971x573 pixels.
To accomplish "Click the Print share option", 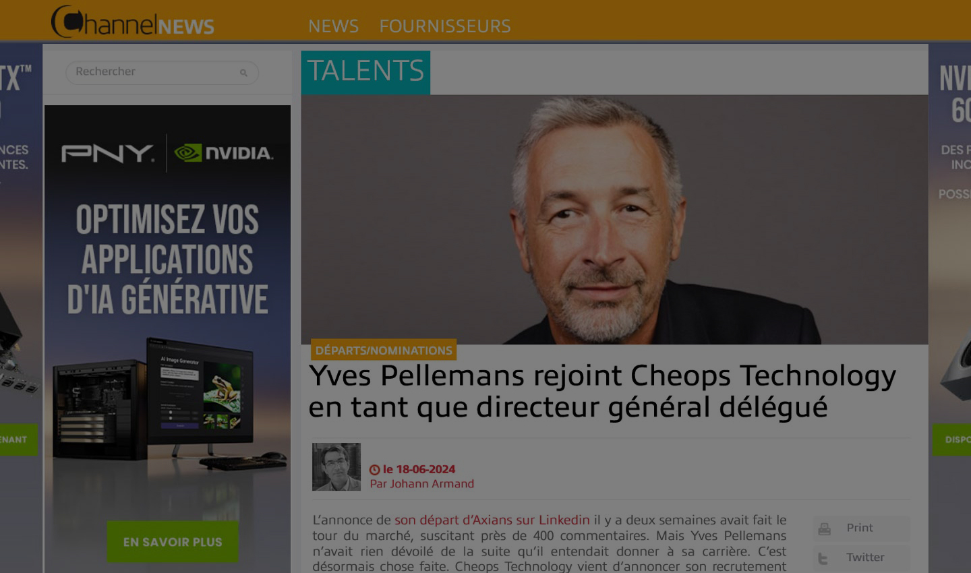I will click(x=861, y=528).
